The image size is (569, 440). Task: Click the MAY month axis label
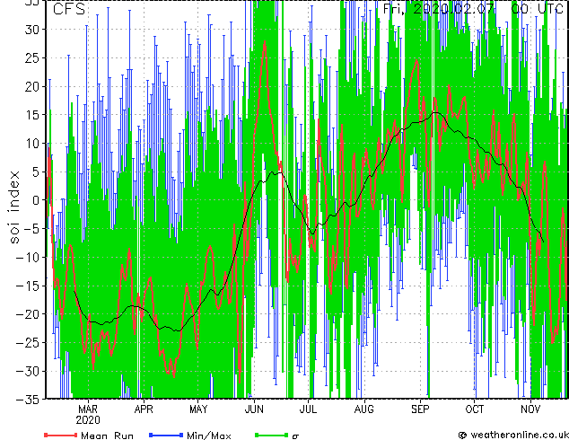click(x=198, y=409)
